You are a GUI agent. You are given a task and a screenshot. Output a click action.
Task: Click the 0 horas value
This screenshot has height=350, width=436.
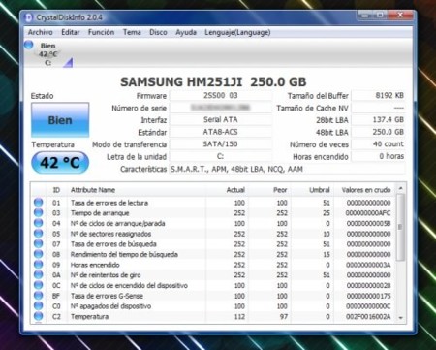click(x=378, y=156)
